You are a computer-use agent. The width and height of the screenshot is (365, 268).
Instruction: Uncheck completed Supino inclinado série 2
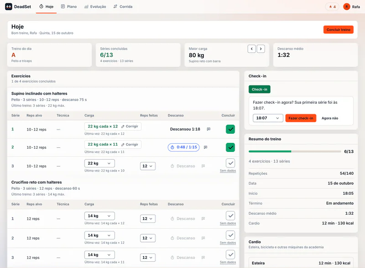(230, 147)
